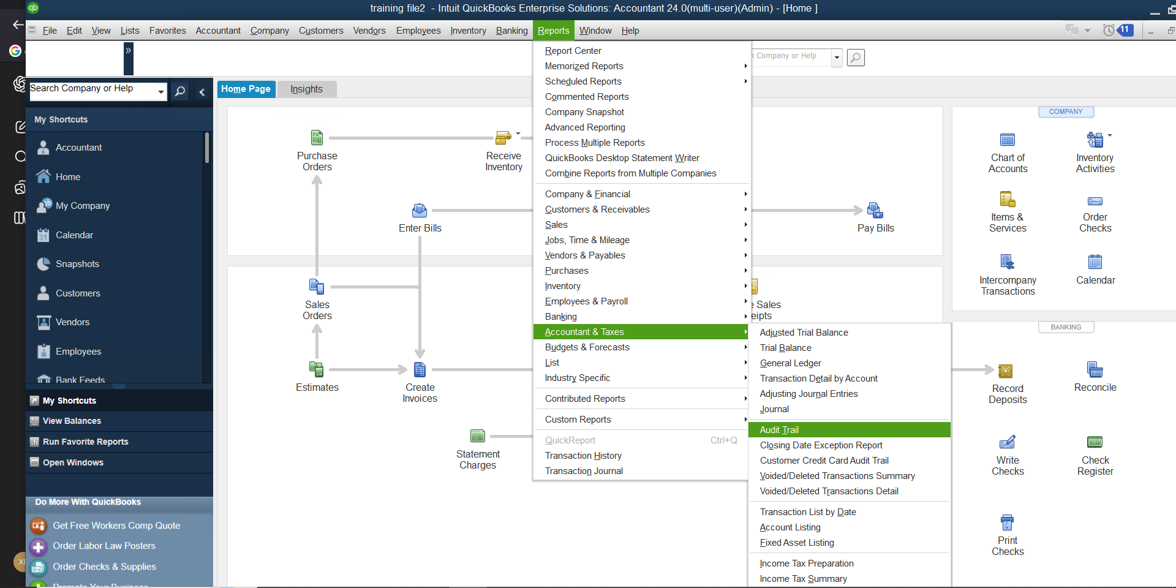Click Get Free Workers Comp Quote link
Viewport: 1176px width, 588px height.
click(x=116, y=526)
